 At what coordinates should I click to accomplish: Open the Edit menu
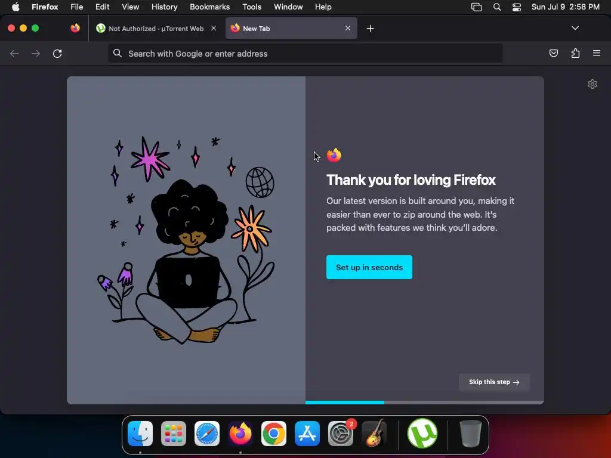(102, 7)
